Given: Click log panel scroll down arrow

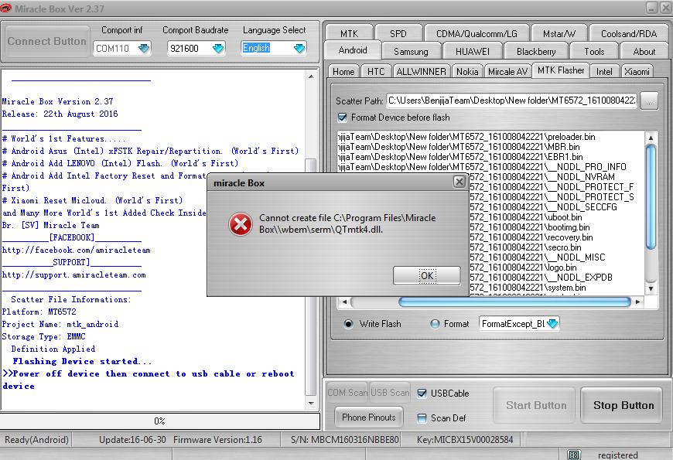Looking at the screenshot, I should tap(311, 404).
